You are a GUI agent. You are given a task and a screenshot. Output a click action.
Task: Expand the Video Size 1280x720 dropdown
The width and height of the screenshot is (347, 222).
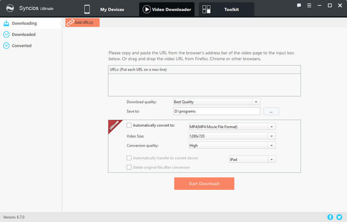click(272, 136)
